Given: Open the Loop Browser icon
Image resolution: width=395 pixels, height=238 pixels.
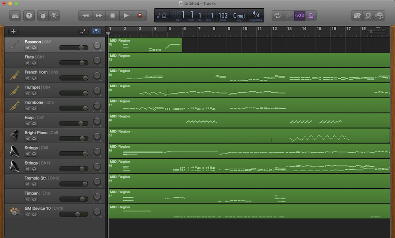Looking at the screenshot, I should pos(368,15).
